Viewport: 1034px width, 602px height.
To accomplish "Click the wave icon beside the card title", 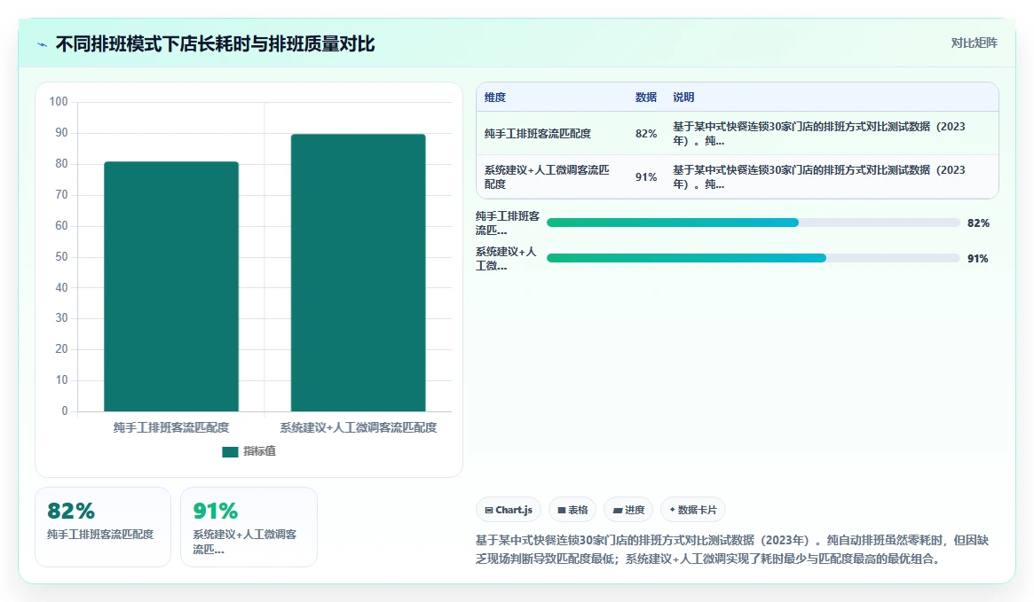I will (x=43, y=45).
